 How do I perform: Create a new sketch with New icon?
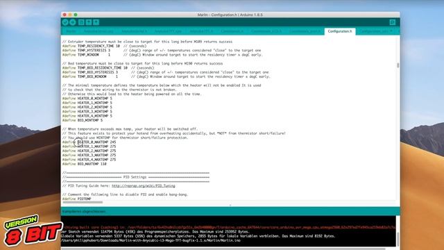point(81,22)
